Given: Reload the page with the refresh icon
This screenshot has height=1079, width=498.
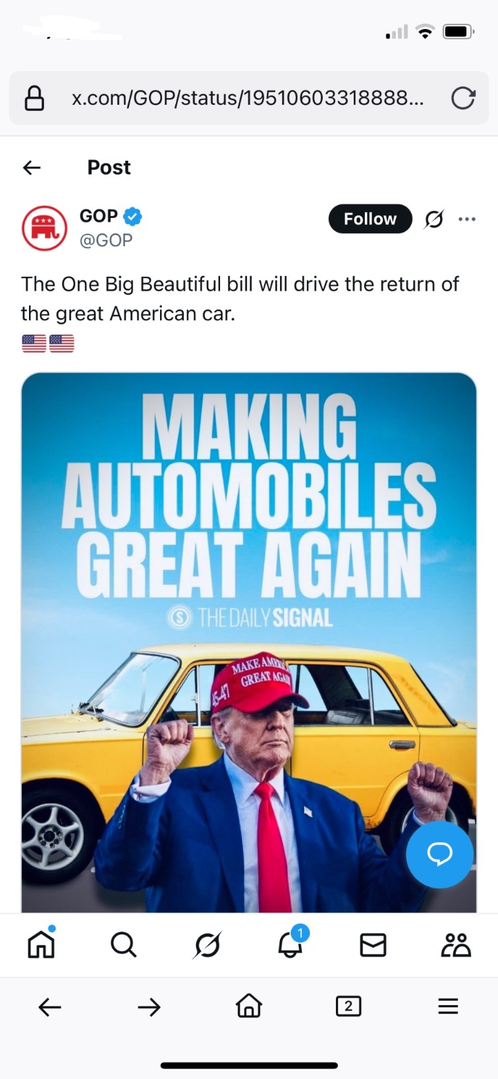Looking at the screenshot, I should pyautogui.click(x=463, y=98).
